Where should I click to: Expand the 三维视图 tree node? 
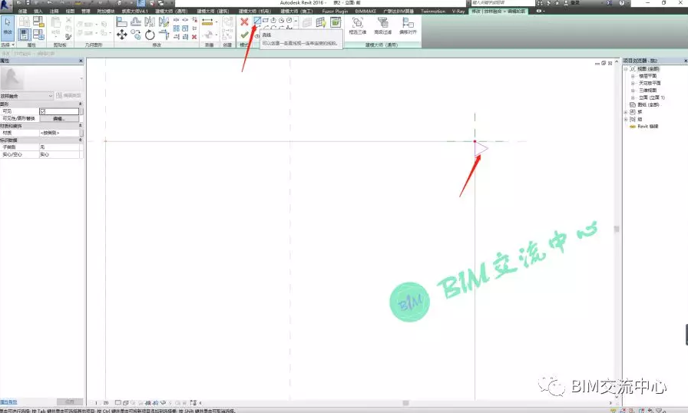[633, 91]
